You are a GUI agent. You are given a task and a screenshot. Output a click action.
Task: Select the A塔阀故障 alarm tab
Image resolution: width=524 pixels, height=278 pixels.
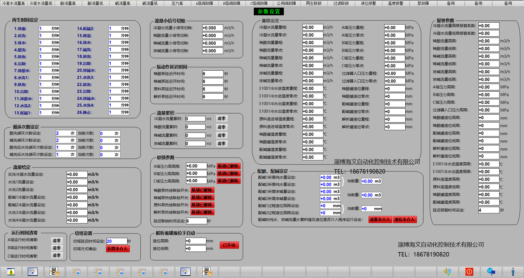[205, 3]
